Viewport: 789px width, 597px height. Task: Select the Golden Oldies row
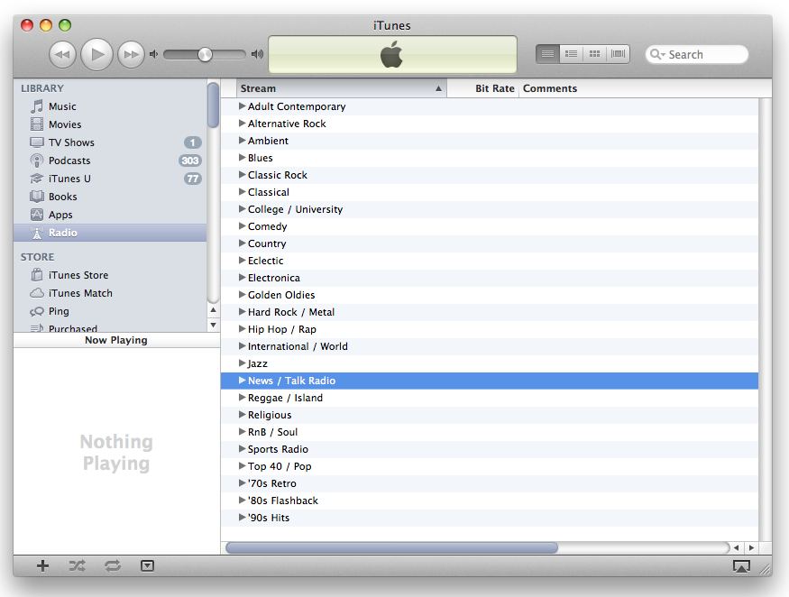click(490, 295)
